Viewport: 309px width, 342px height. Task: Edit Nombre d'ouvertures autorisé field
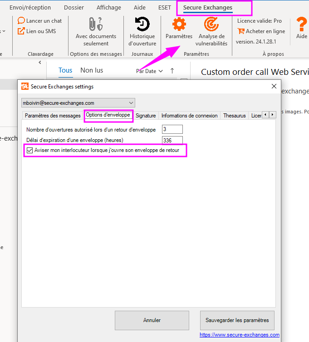coord(172,129)
